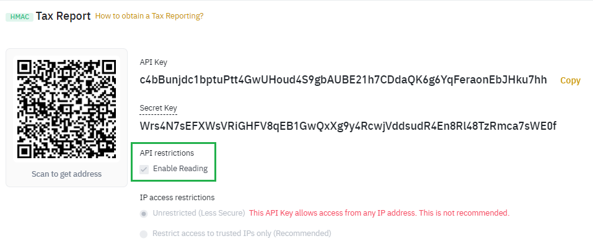Select the API key string starting c4bBunjdc
Screen dimensions: 593x249
click(x=344, y=80)
